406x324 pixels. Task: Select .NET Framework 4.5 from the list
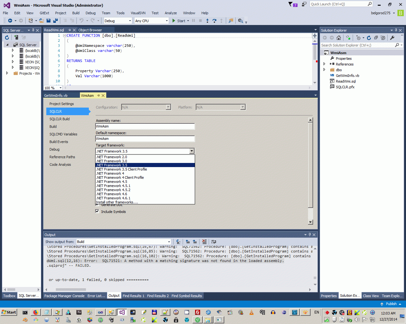tap(145, 182)
